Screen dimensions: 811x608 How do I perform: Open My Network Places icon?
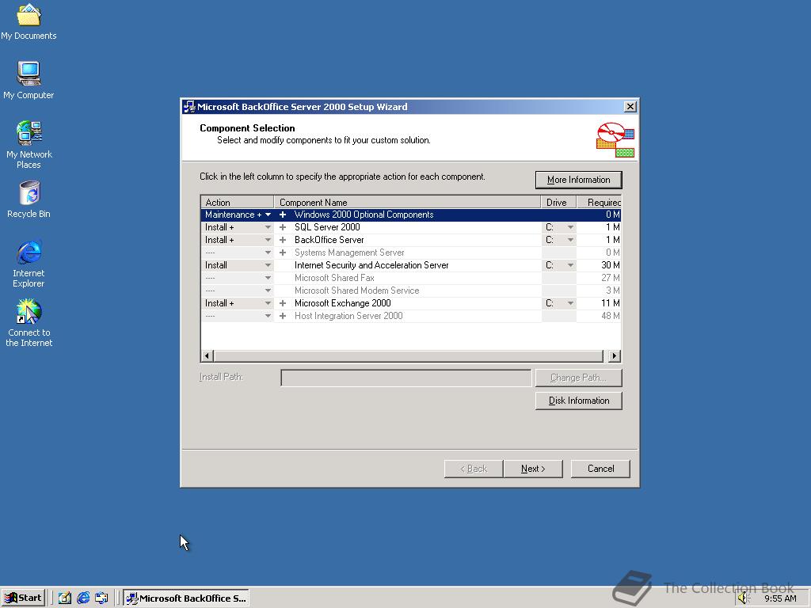click(29, 145)
